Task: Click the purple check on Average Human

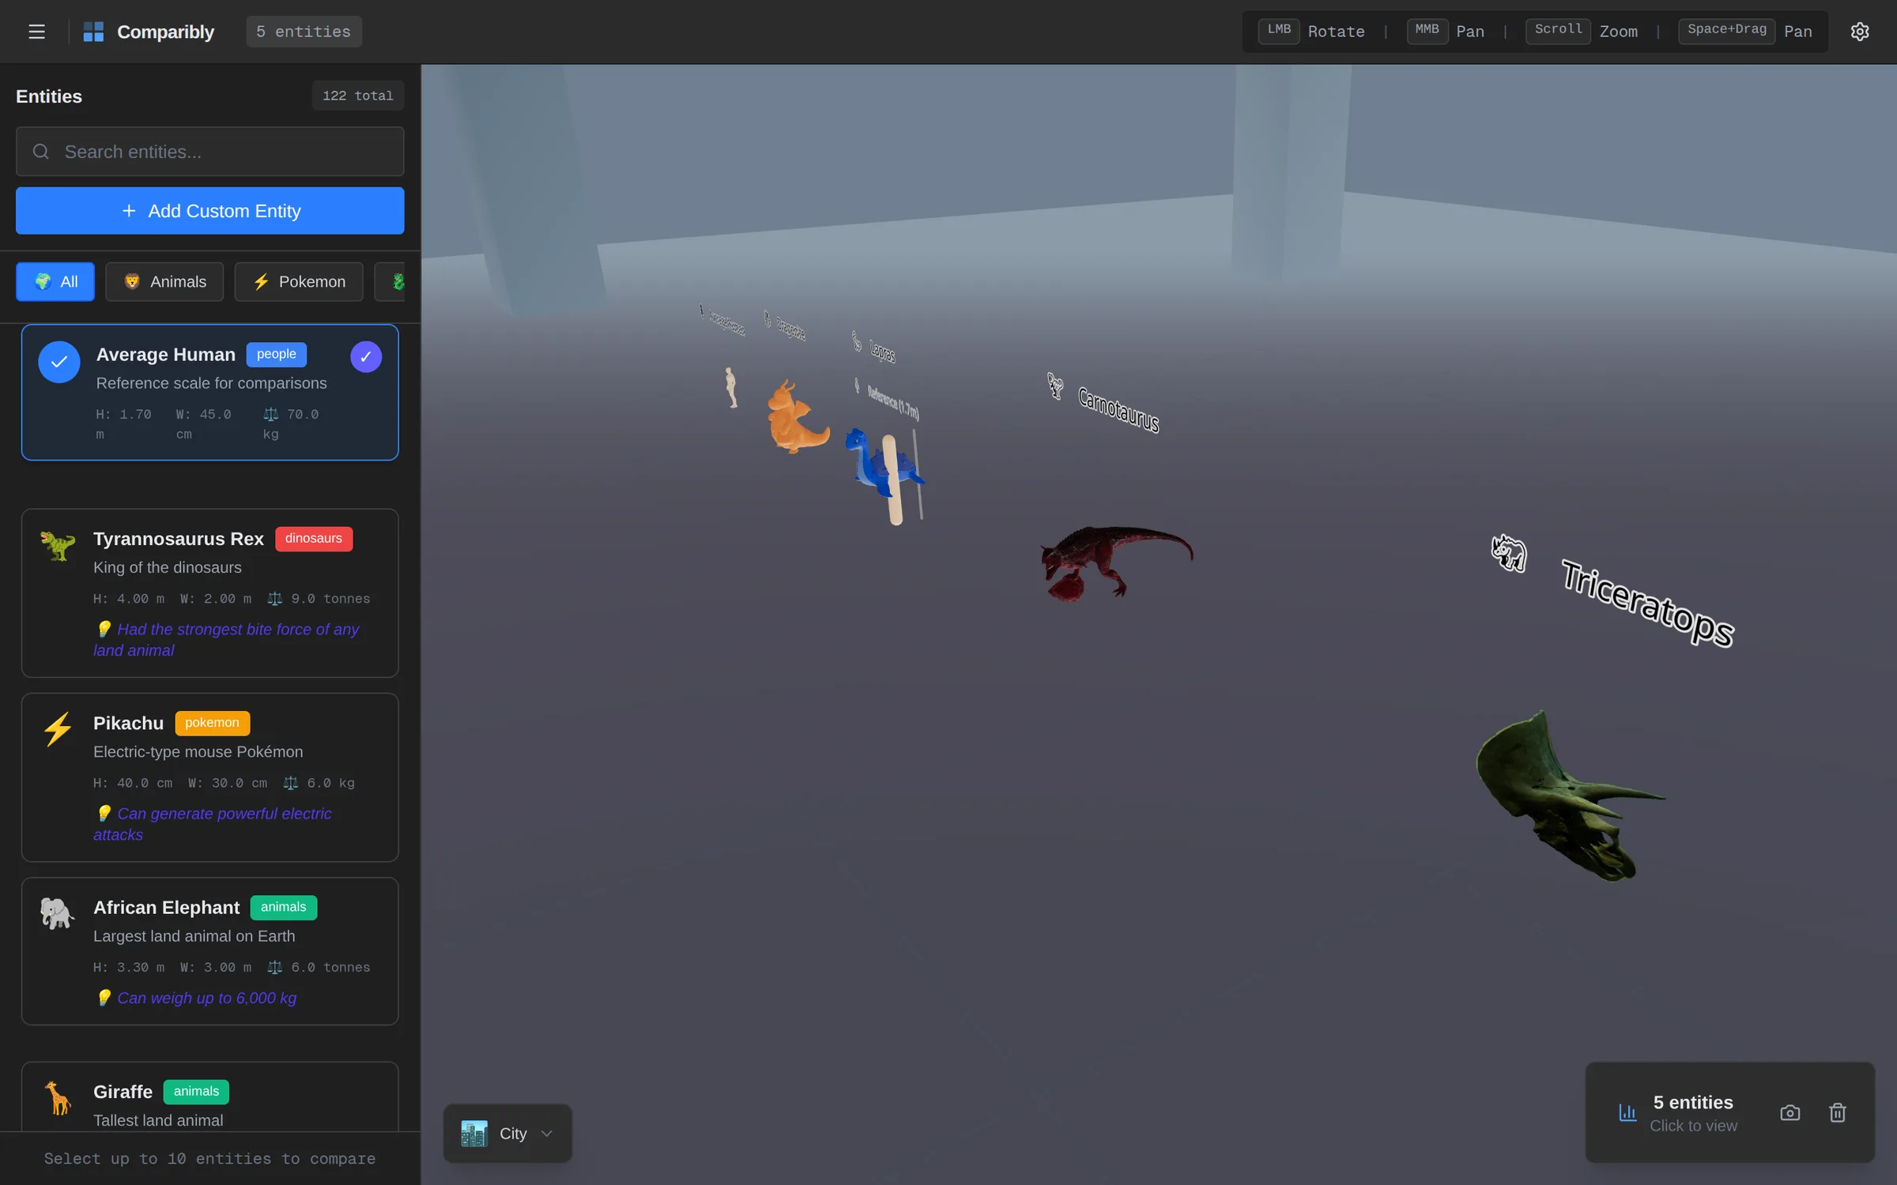Action: click(366, 356)
